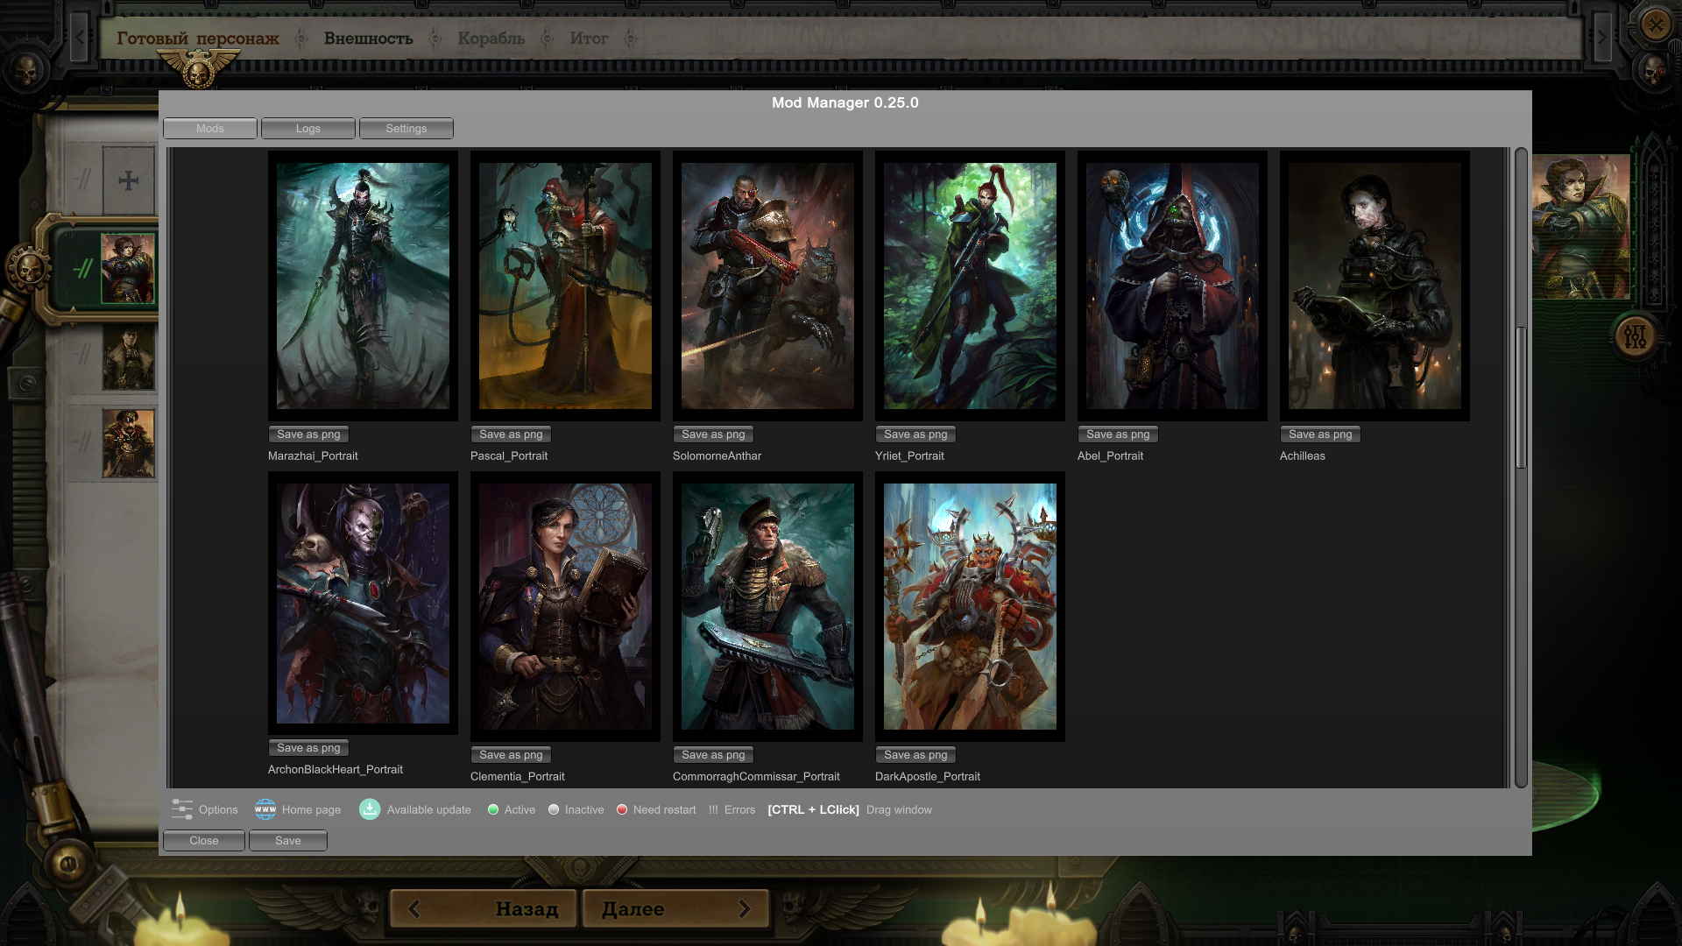
Task: Choose the commissar portrait in left sidebar
Action: (129, 443)
